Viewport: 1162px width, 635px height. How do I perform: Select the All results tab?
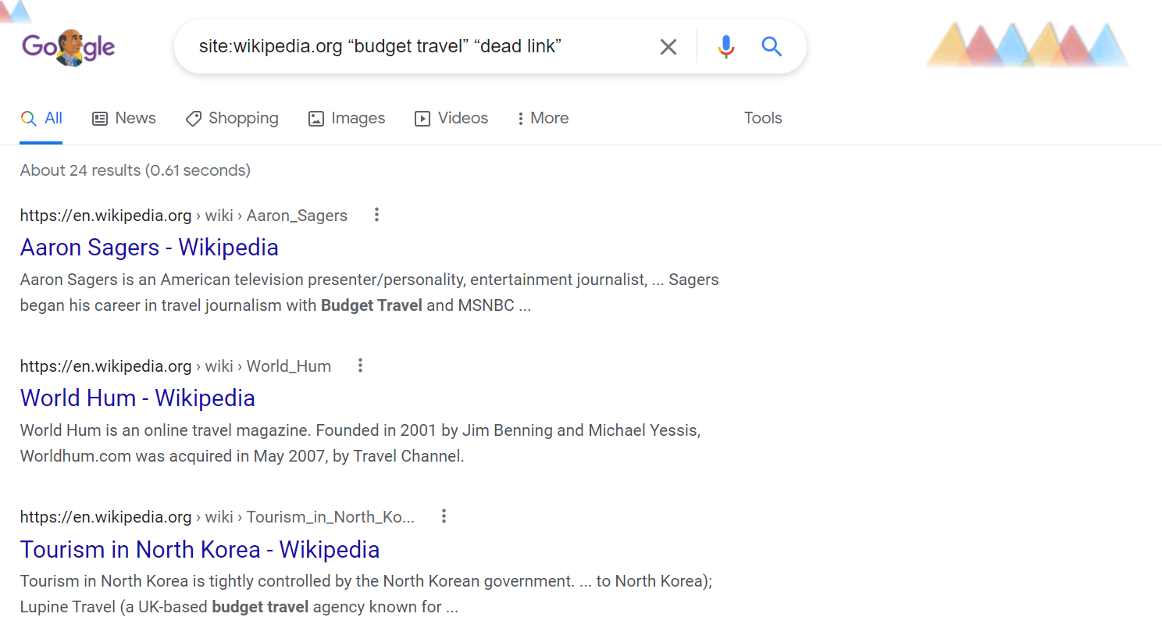pyautogui.click(x=41, y=118)
